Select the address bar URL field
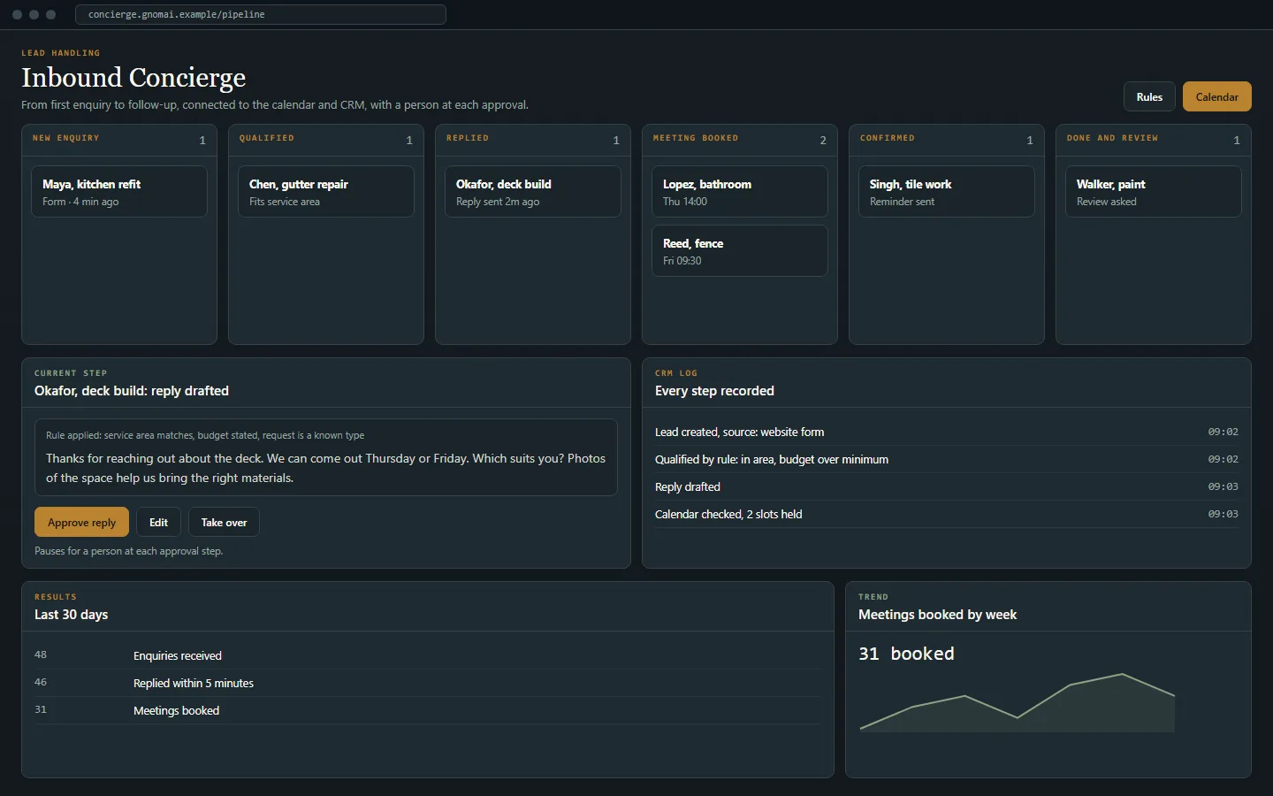This screenshot has height=796, width=1273. coord(261,14)
